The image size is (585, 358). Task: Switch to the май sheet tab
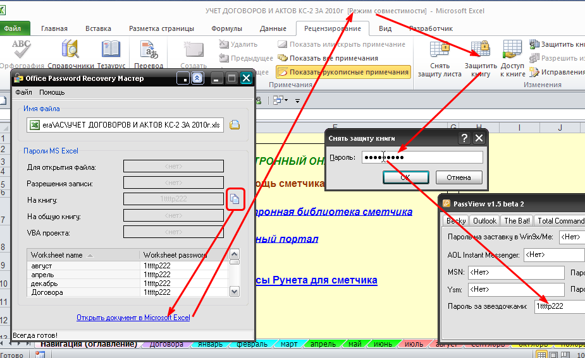tap(355, 344)
